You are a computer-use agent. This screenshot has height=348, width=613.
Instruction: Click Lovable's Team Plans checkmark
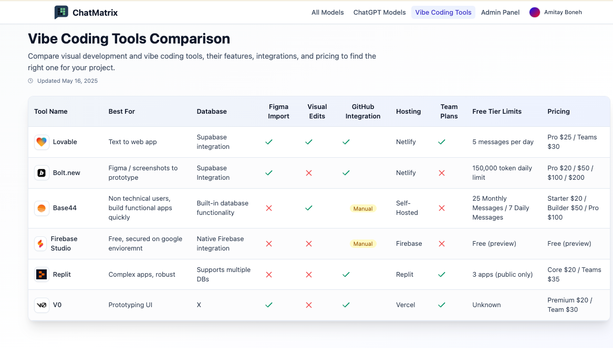tap(442, 142)
